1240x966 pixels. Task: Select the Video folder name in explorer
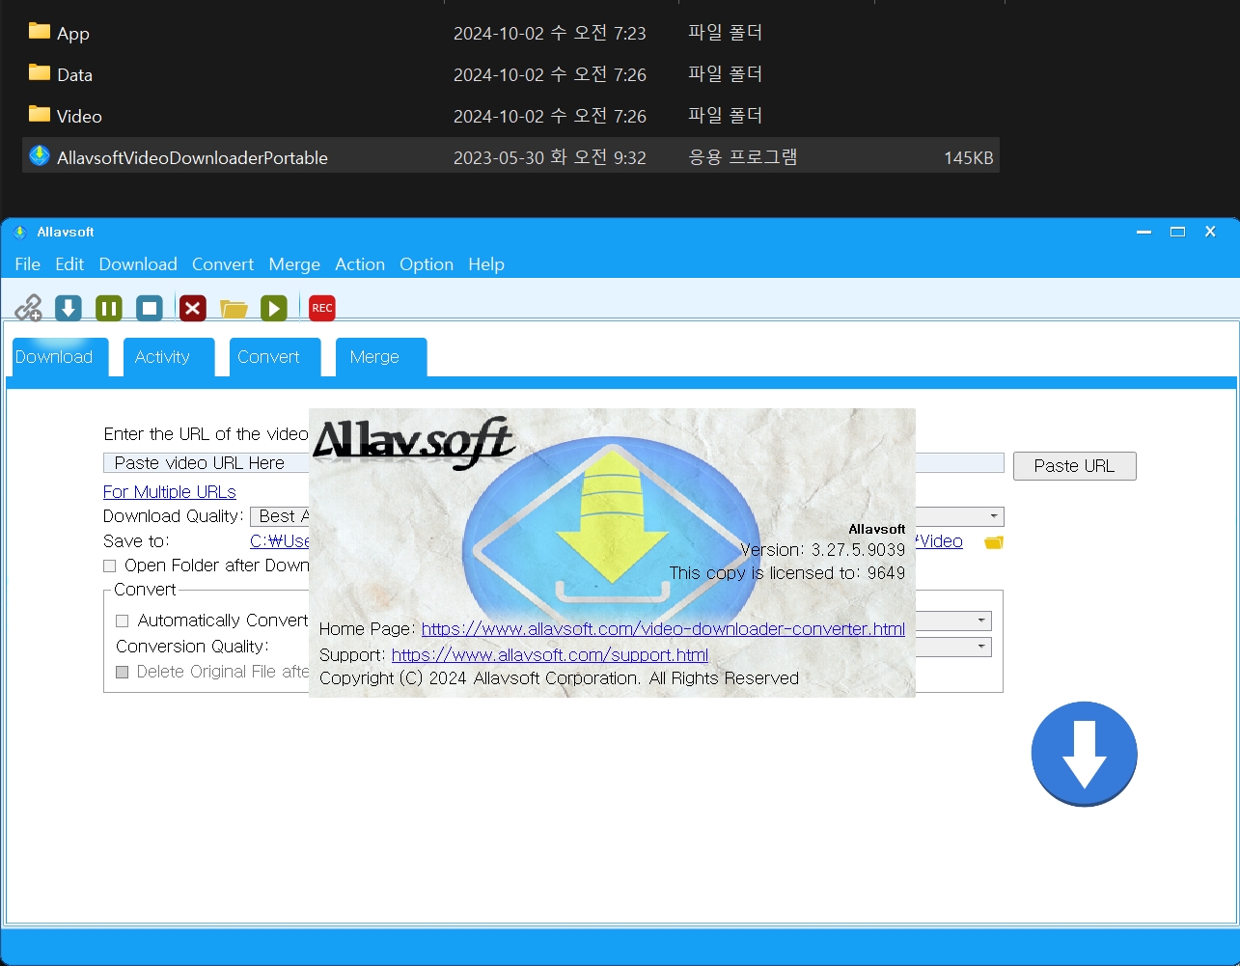coord(79,117)
